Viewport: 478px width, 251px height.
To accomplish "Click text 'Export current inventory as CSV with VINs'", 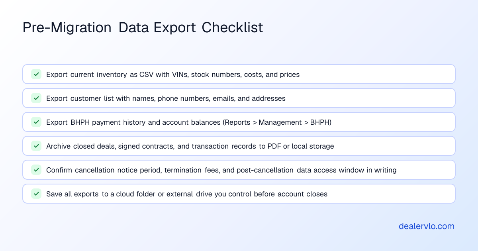I will [117, 75].
